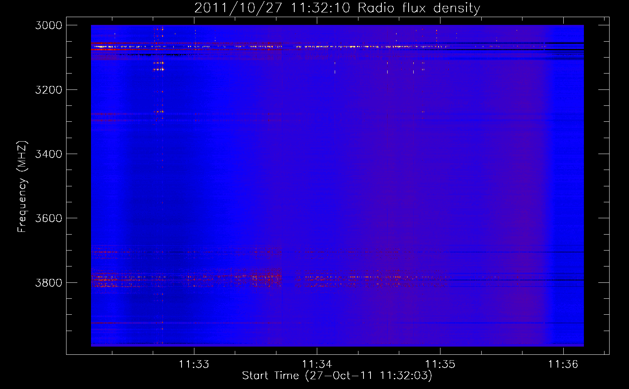The image size is (629, 389).
Task: Click the plot title '2011/10/27 11:32:10 Radio flux density'
Action: [337, 8]
